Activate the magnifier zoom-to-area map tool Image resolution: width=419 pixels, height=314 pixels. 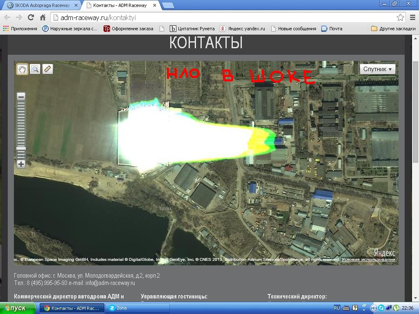(x=35, y=69)
